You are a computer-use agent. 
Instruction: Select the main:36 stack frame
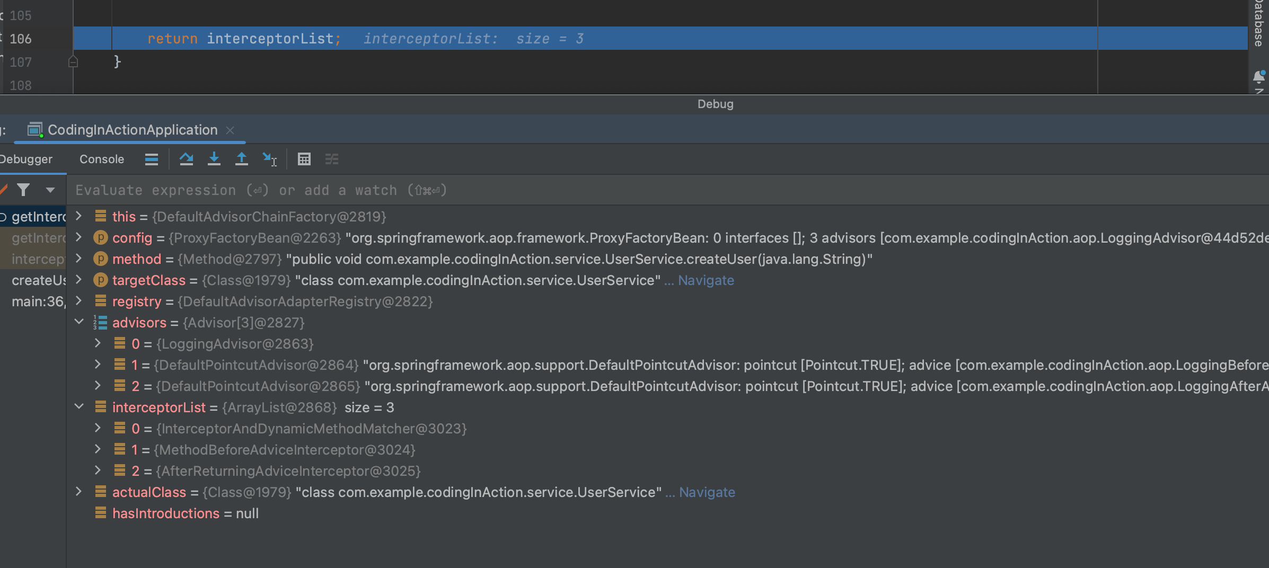38,301
